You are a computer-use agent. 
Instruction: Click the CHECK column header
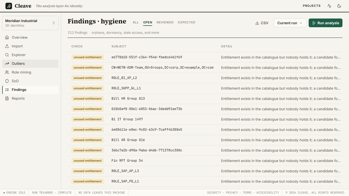77,47
